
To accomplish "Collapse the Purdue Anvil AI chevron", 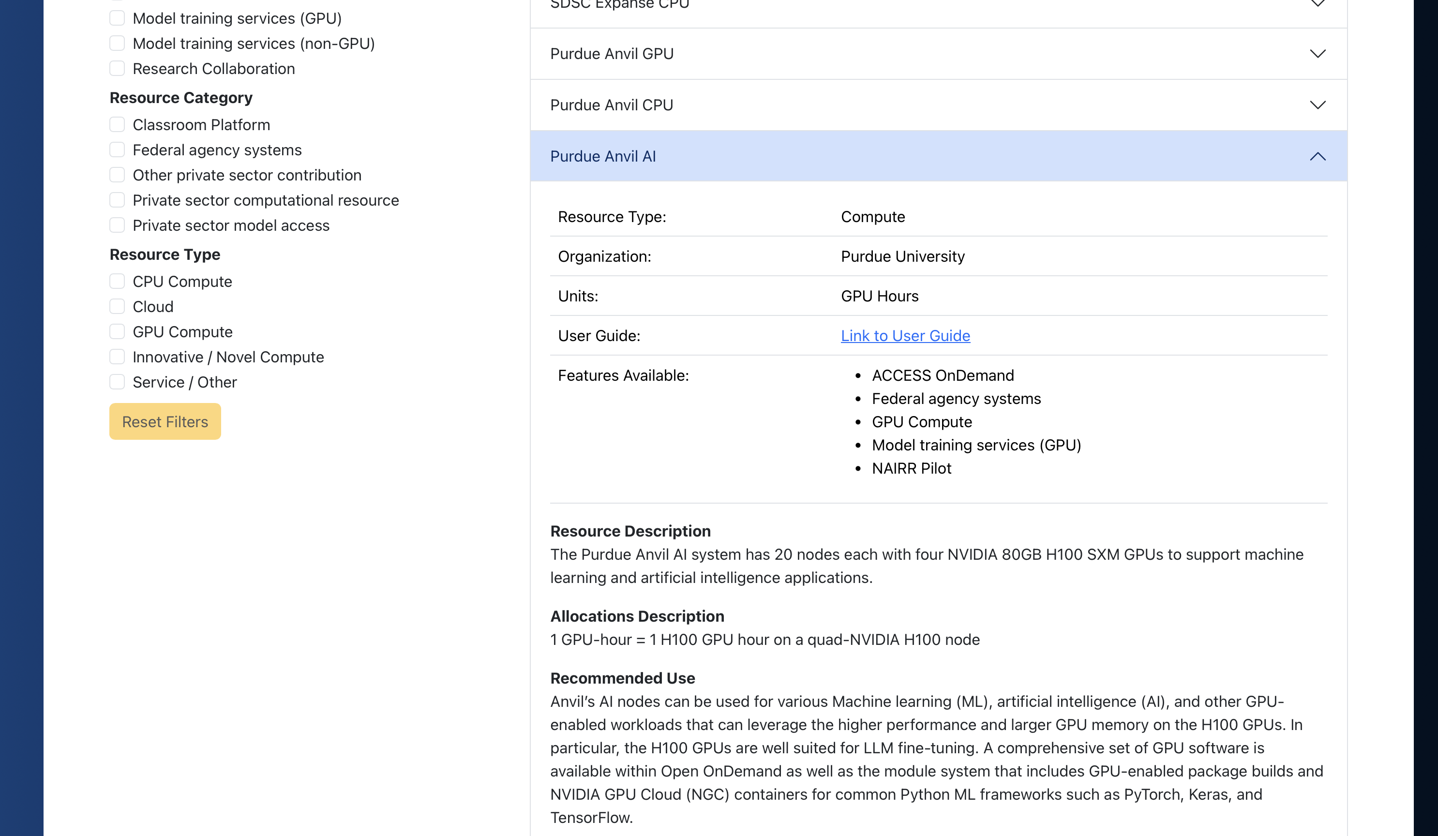I will point(1317,156).
